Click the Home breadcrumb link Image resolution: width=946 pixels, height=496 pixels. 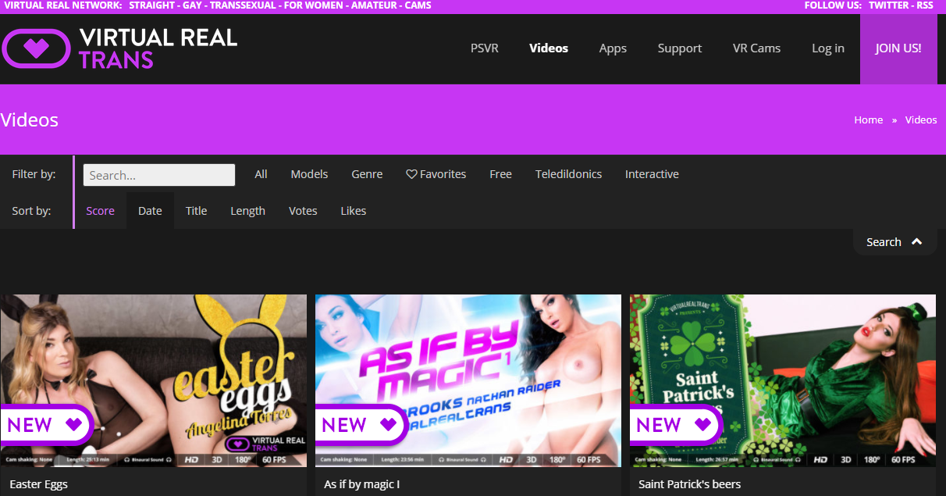coord(868,120)
